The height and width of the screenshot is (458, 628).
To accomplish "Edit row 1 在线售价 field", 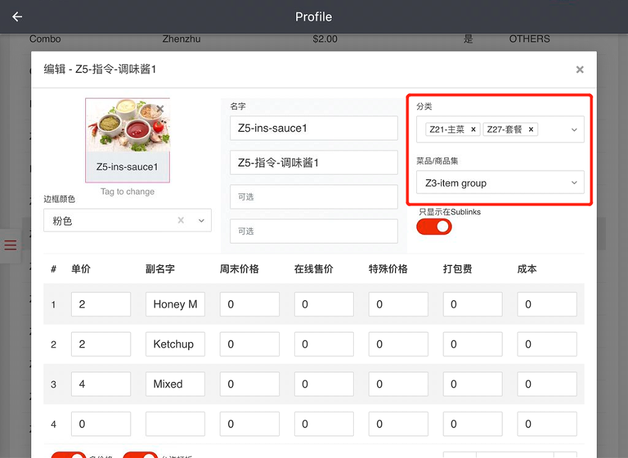I will click(324, 304).
